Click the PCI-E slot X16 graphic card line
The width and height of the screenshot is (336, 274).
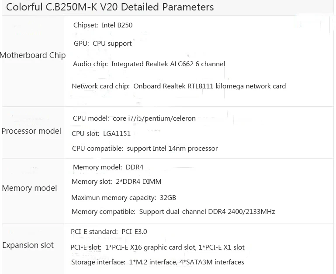157,247
